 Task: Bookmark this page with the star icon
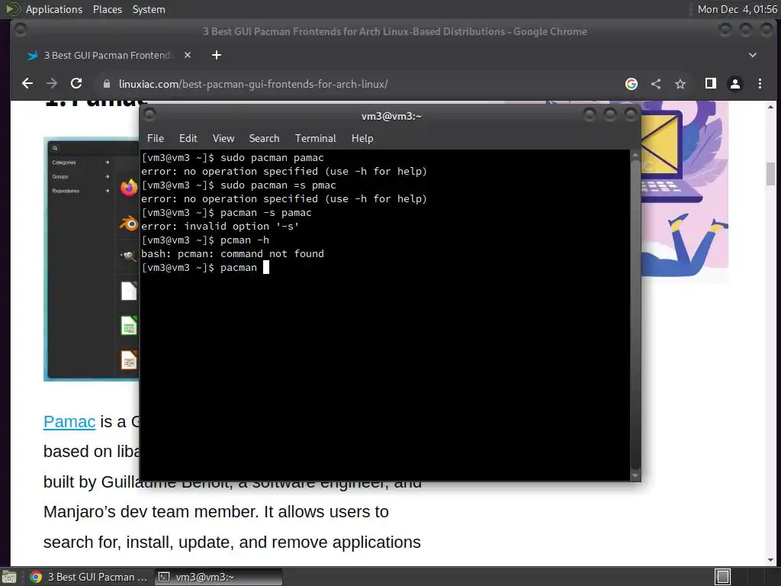680,84
